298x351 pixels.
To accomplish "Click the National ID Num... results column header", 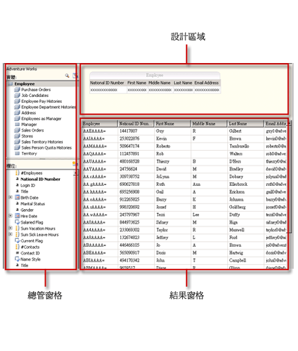I will tap(136, 123).
